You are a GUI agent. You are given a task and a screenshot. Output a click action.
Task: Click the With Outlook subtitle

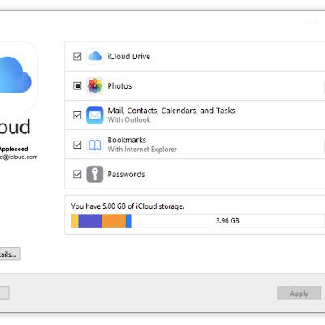pyautogui.click(x=129, y=119)
